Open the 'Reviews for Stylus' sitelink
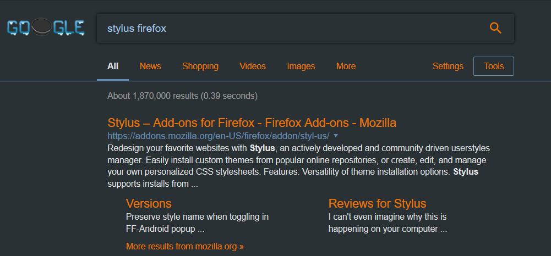This screenshot has width=551, height=256. click(x=377, y=203)
